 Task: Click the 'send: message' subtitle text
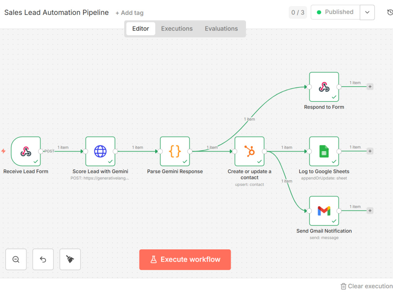(x=324, y=238)
